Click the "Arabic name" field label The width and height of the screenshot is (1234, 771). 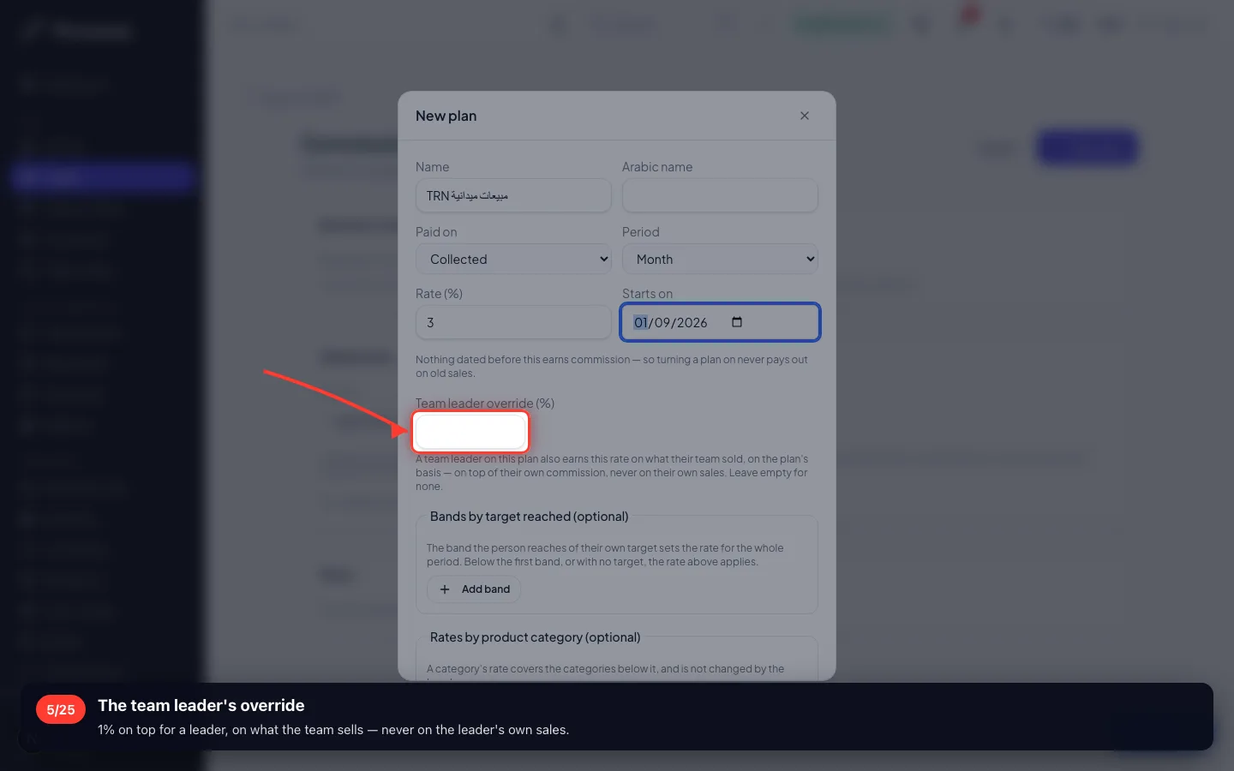[657, 167]
